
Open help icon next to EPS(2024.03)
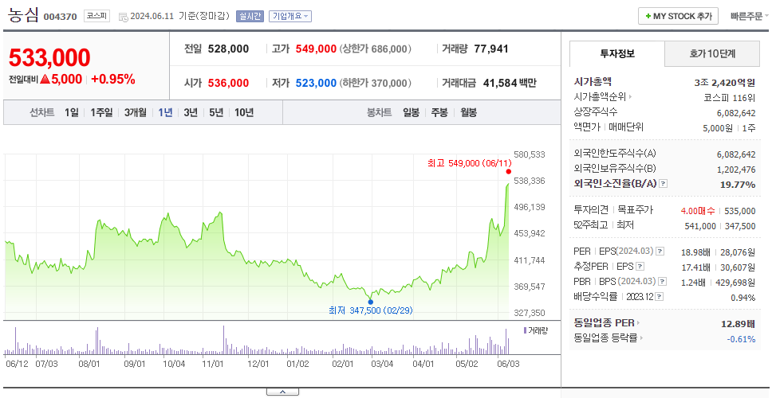pyautogui.click(x=660, y=252)
